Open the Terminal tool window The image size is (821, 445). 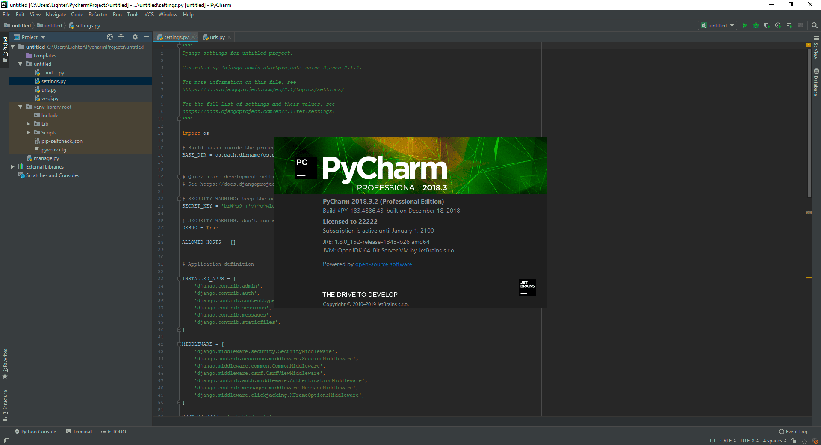coord(79,432)
